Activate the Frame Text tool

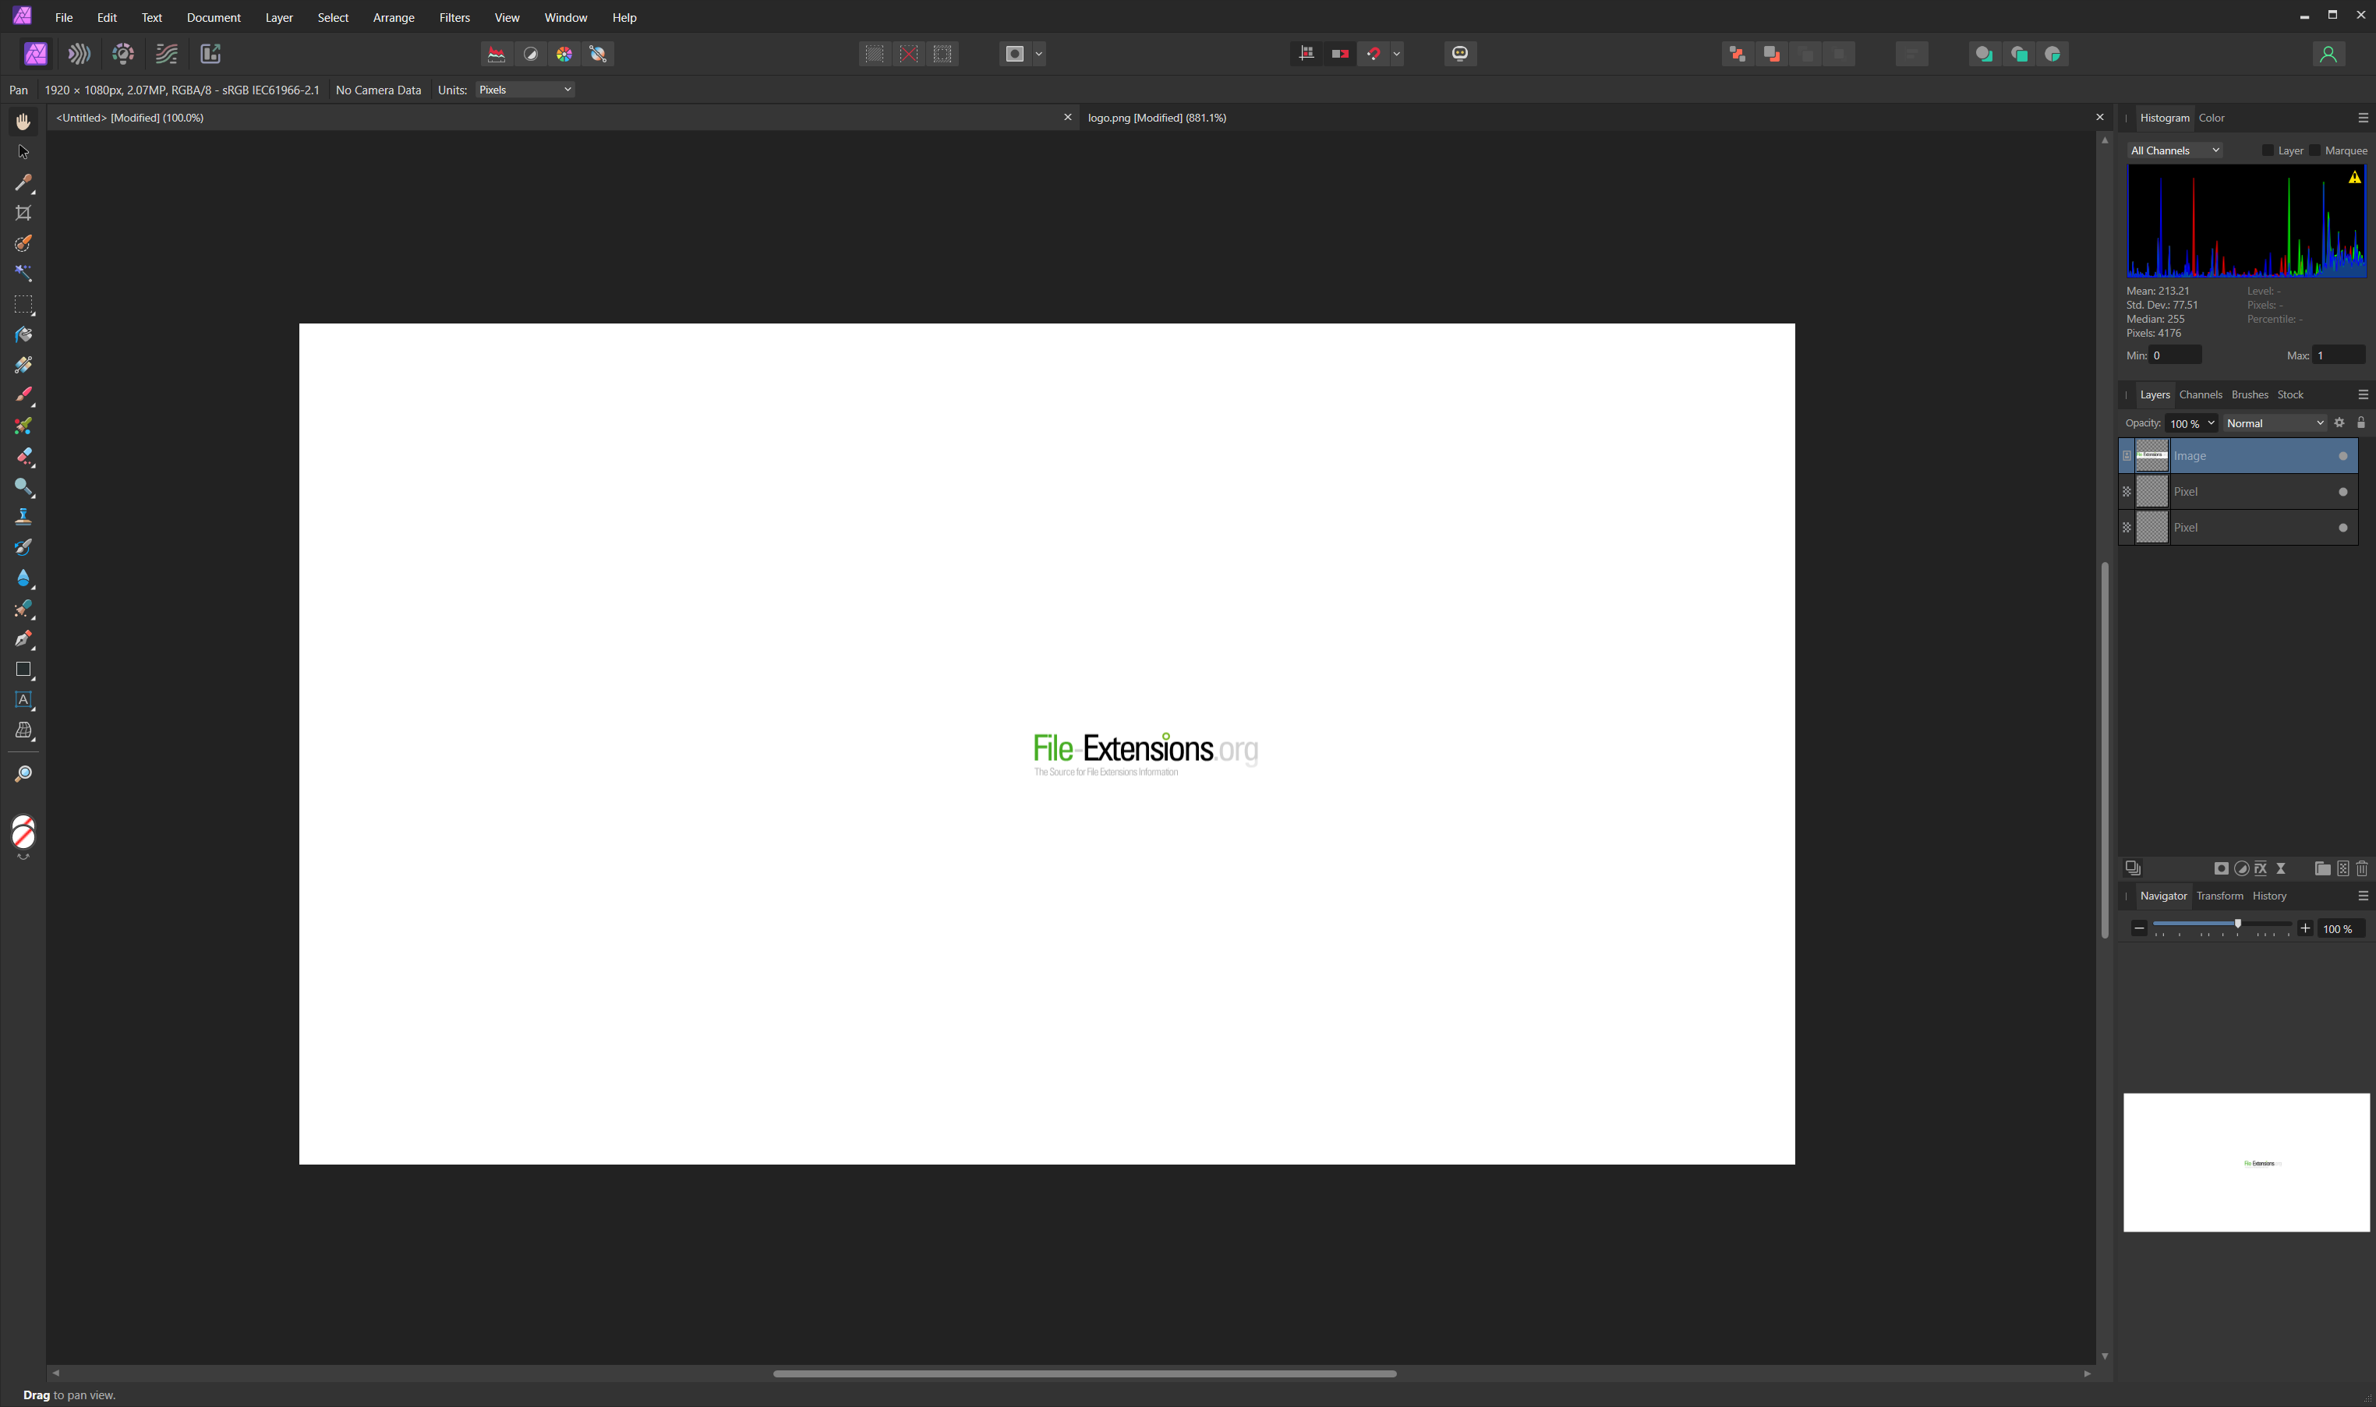point(23,700)
